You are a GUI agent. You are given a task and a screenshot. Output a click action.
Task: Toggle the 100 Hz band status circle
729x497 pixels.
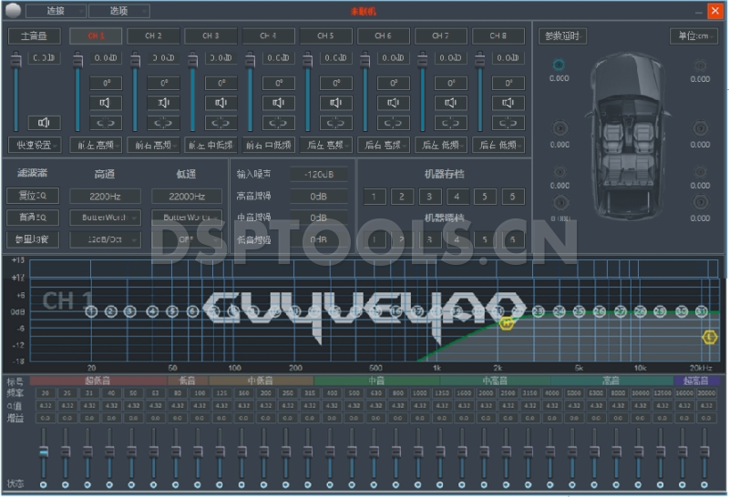coord(198,485)
